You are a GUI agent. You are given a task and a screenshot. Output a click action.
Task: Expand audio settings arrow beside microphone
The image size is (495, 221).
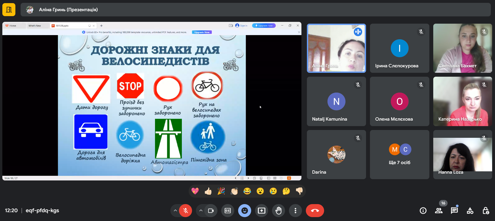175,211
